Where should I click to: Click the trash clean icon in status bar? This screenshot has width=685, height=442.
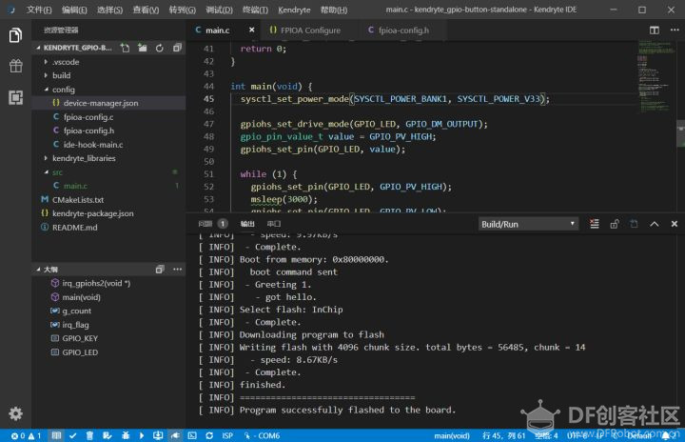[x=89, y=435]
